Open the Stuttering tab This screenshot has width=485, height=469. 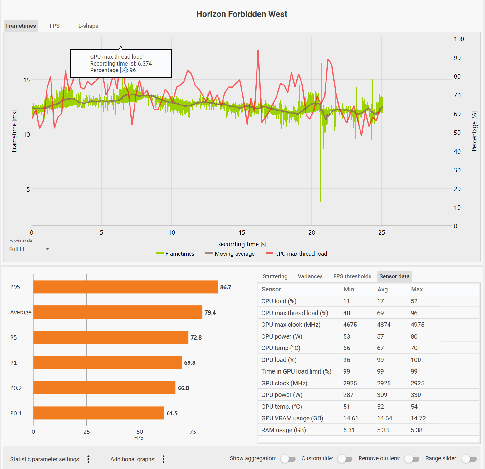coord(275,276)
